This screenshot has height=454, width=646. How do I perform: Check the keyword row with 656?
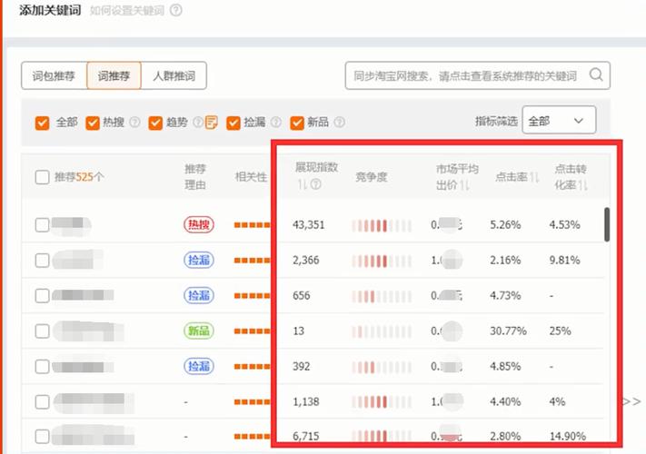[42, 295]
